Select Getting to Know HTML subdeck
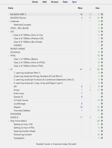The height and width of the screenshot is (148, 112). 24,128
